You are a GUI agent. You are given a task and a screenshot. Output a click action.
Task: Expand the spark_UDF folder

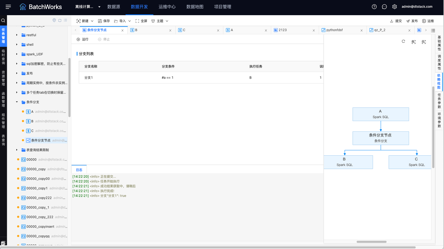pos(17,54)
